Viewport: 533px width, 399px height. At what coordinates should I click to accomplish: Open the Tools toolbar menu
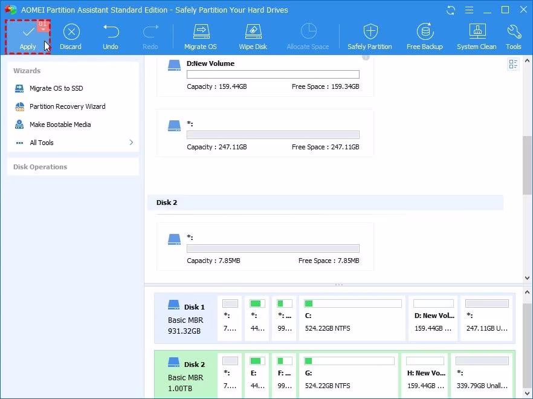[513, 37]
